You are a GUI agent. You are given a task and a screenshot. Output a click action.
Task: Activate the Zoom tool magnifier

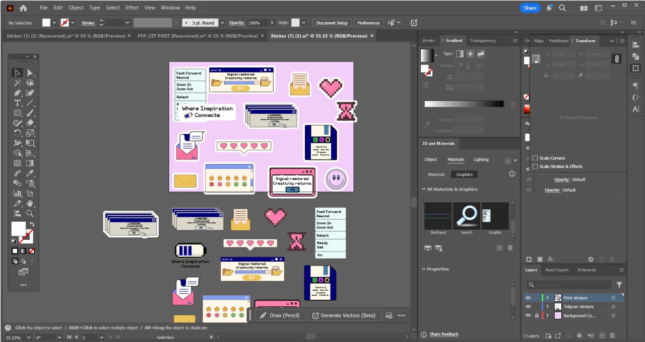pos(30,213)
